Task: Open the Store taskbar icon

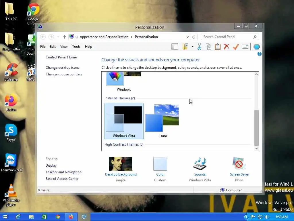Action: 44,217
